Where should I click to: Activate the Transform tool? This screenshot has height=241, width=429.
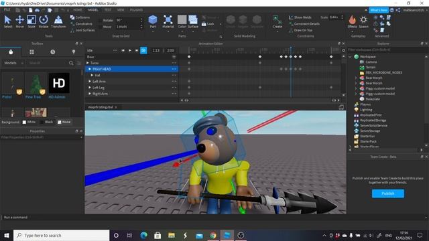tap(58, 21)
